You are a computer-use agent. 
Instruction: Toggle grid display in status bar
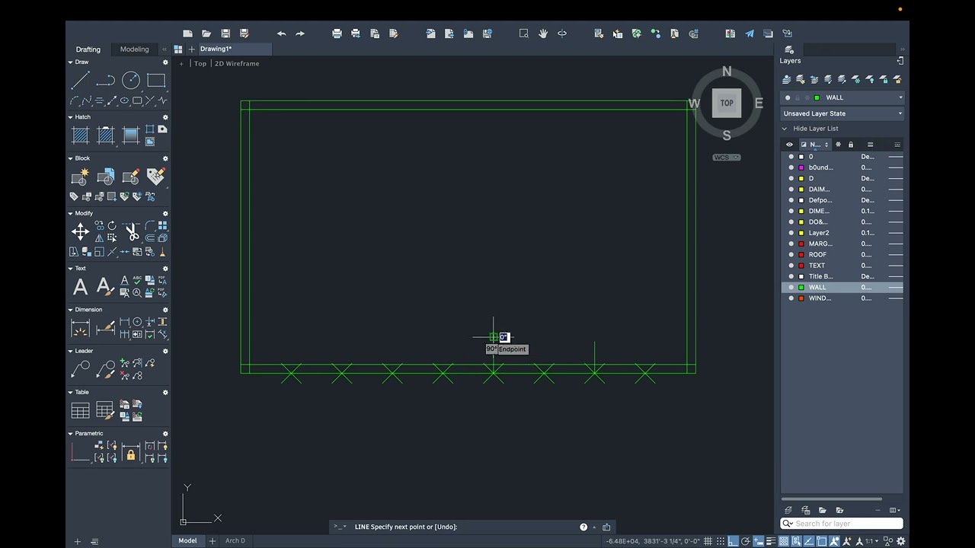point(708,541)
